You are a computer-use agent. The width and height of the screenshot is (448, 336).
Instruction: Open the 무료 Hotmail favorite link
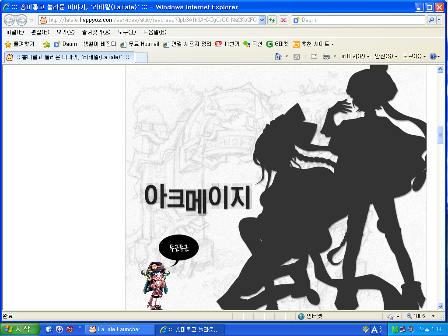tap(140, 44)
